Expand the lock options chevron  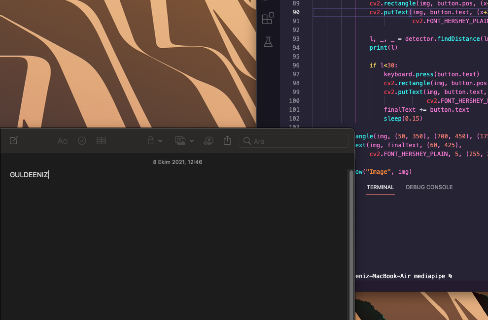(x=160, y=141)
